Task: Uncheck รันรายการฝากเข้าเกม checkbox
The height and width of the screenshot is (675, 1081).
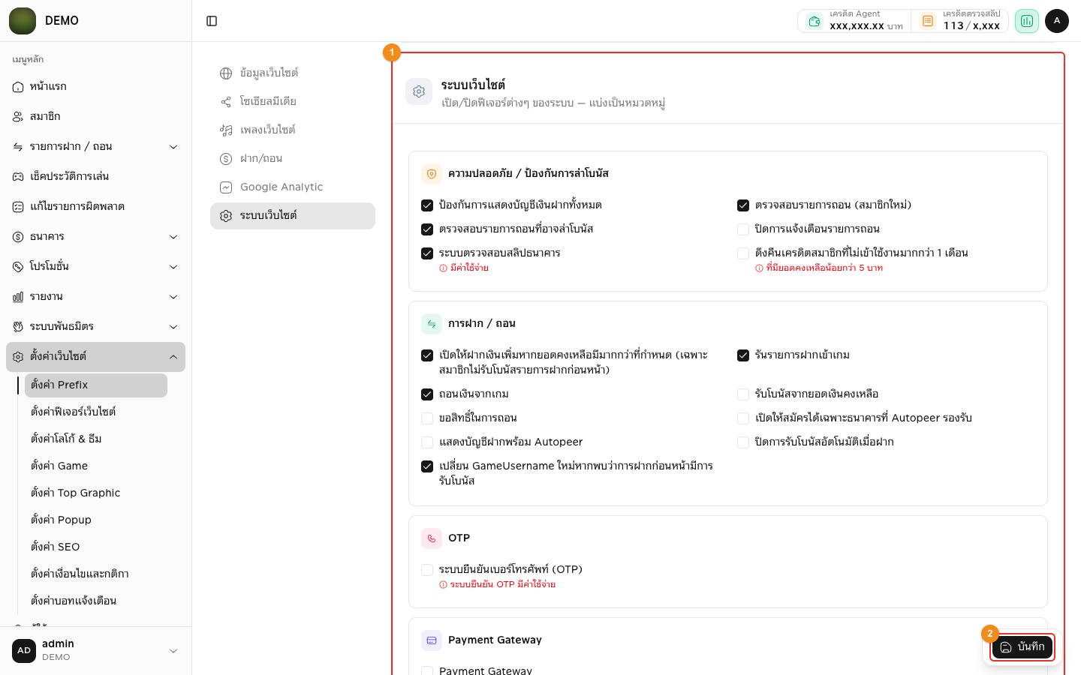Action: pos(743,355)
